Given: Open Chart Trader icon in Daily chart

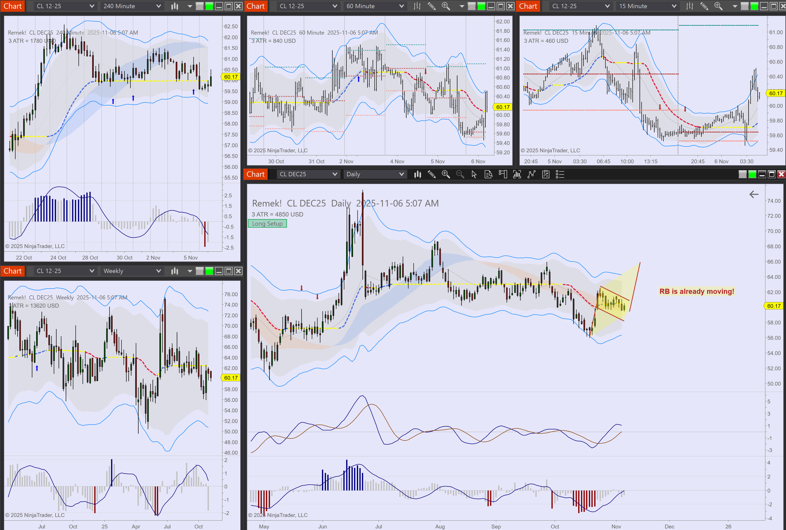Looking at the screenshot, I should click(503, 174).
